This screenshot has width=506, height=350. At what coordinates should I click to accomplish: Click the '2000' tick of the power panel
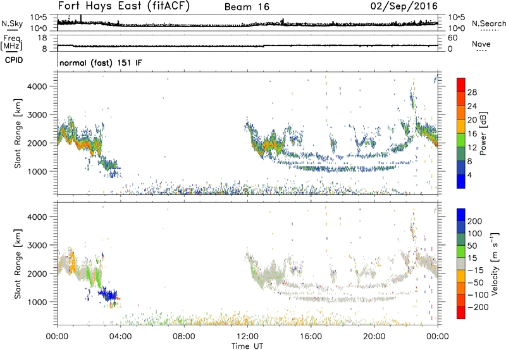pyautogui.click(x=37, y=143)
